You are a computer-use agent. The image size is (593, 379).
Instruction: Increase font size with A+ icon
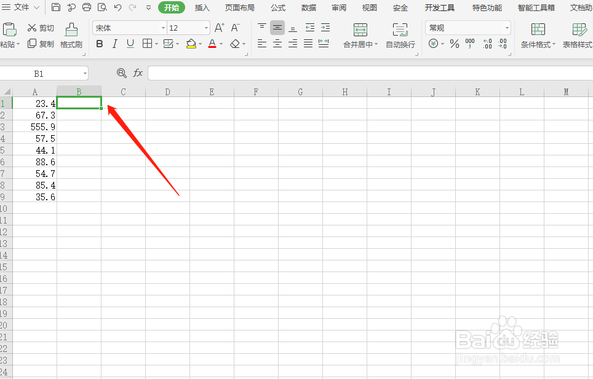pos(220,28)
